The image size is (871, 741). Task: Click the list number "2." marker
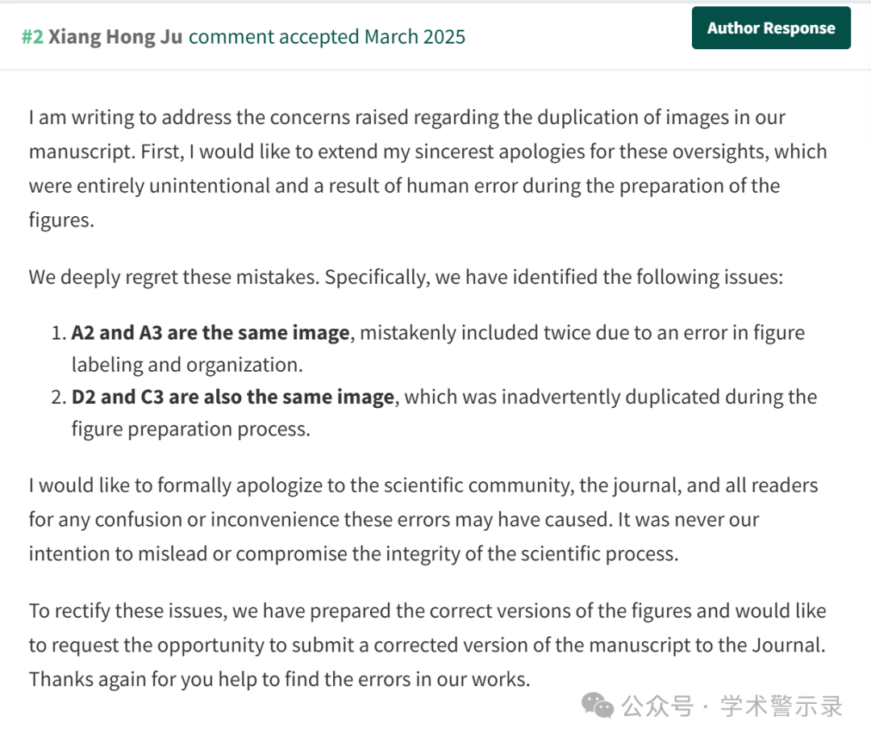pyautogui.click(x=59, y=398)
